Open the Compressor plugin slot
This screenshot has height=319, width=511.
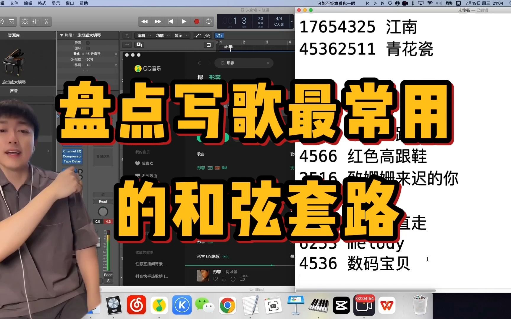(72, 156)
